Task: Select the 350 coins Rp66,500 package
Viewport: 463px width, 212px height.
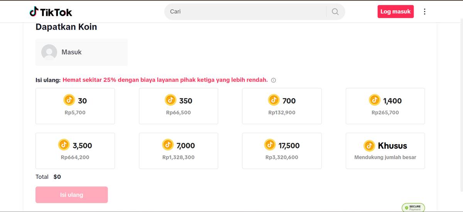Action: point(178,106)
